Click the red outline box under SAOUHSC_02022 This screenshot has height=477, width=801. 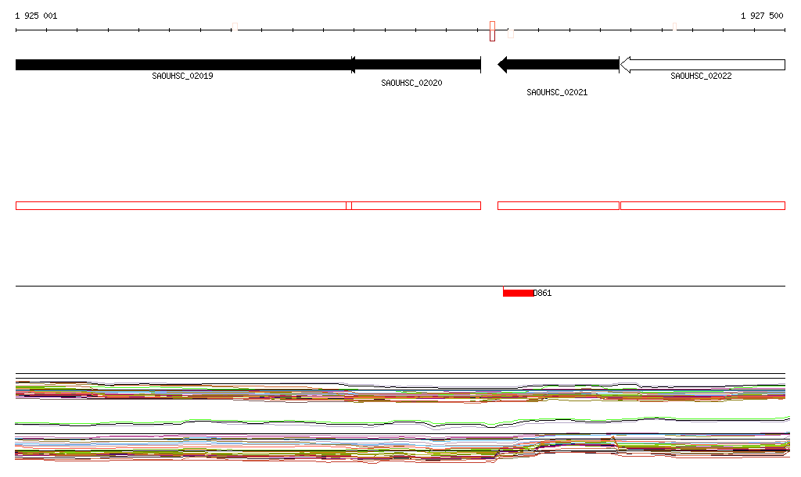pos(702,206)
